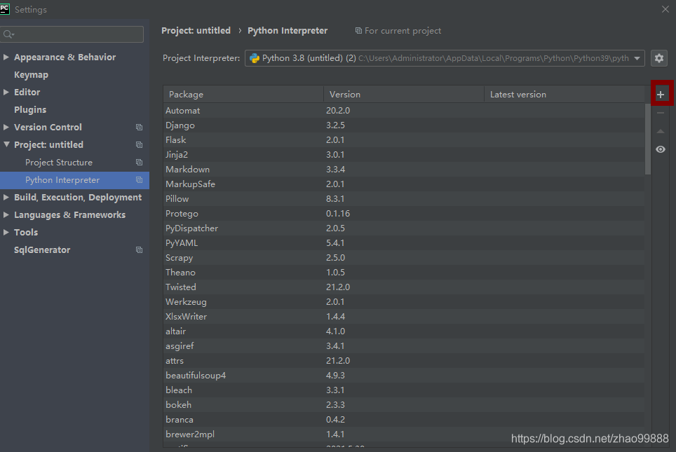This screenshot has width=676, height=452.
Task: Select the Jinja2 package row
Action: [404, 154]
